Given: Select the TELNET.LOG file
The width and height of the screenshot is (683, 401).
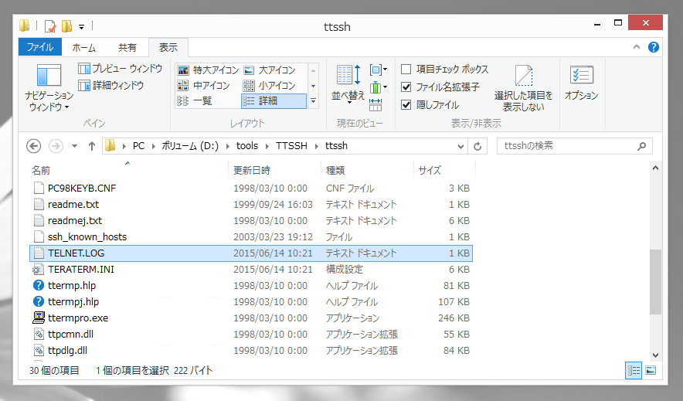Looking at the screenshot, I should click(251, 253).
